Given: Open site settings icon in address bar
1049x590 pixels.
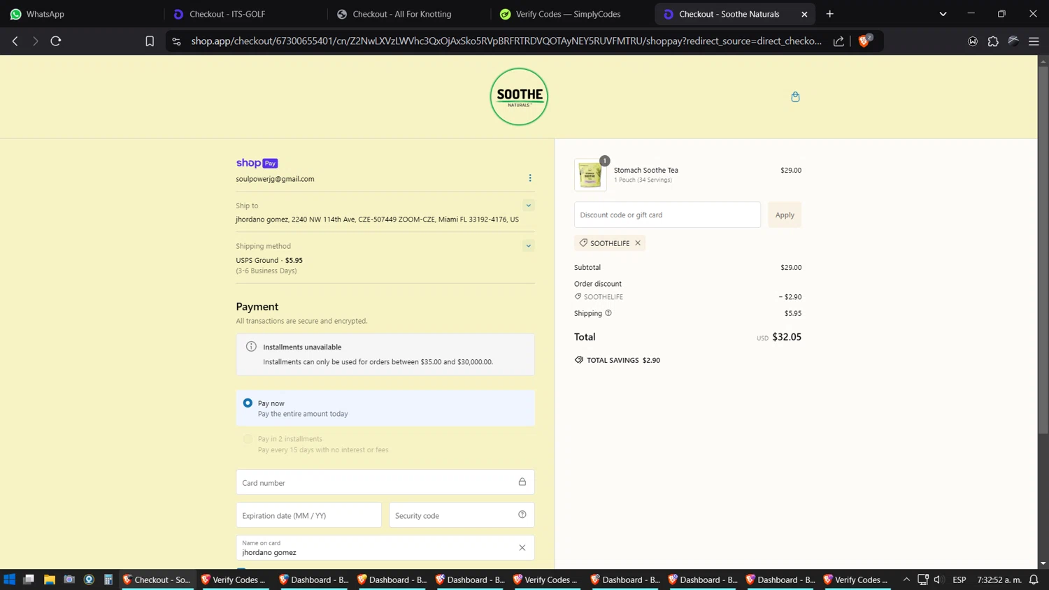Looking at the screenshot, I should (x=176, y=41).
